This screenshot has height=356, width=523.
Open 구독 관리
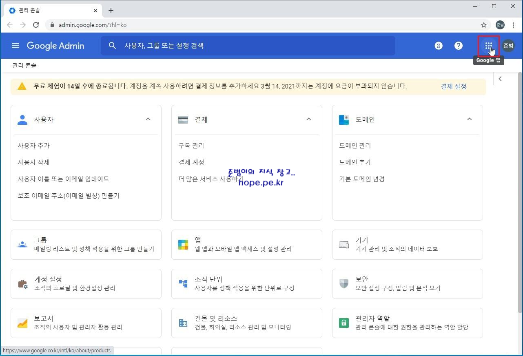(x=191, y=146)
